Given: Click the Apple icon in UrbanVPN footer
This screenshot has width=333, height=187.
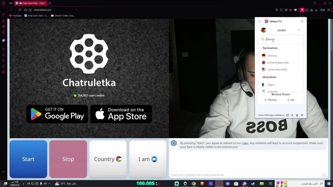Looking at the screenshot, I should click(297, 115).
